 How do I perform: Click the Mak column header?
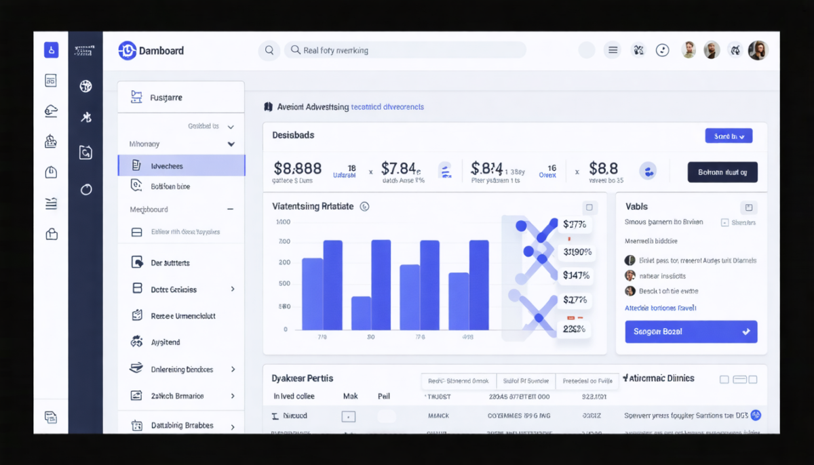pyautogui.click(x=350, y=396)
